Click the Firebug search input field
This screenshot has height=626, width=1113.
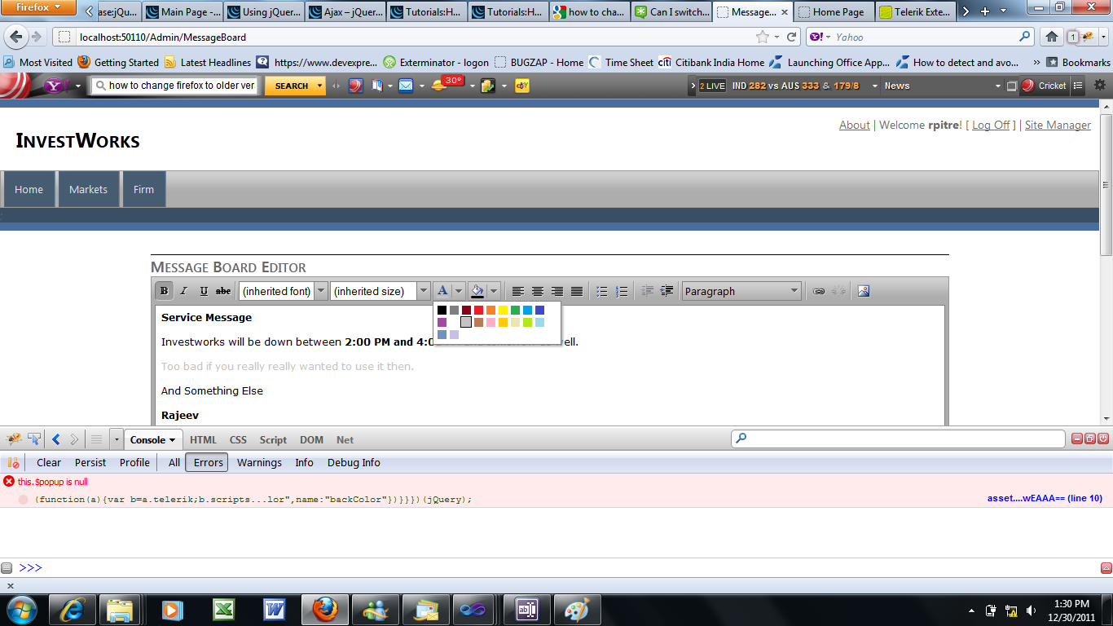(x=898, y=439)
